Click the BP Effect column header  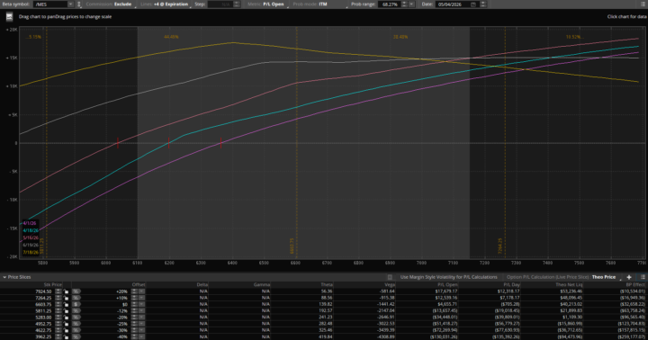[x=635, y=284]
